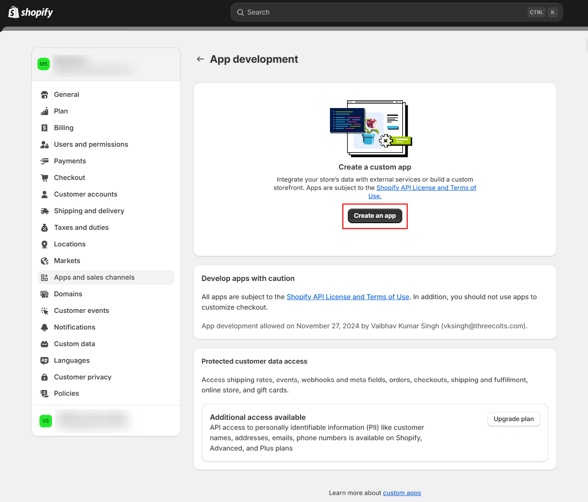Click the Shopify logo
The image size is (588, 502).
pos(31,12)
